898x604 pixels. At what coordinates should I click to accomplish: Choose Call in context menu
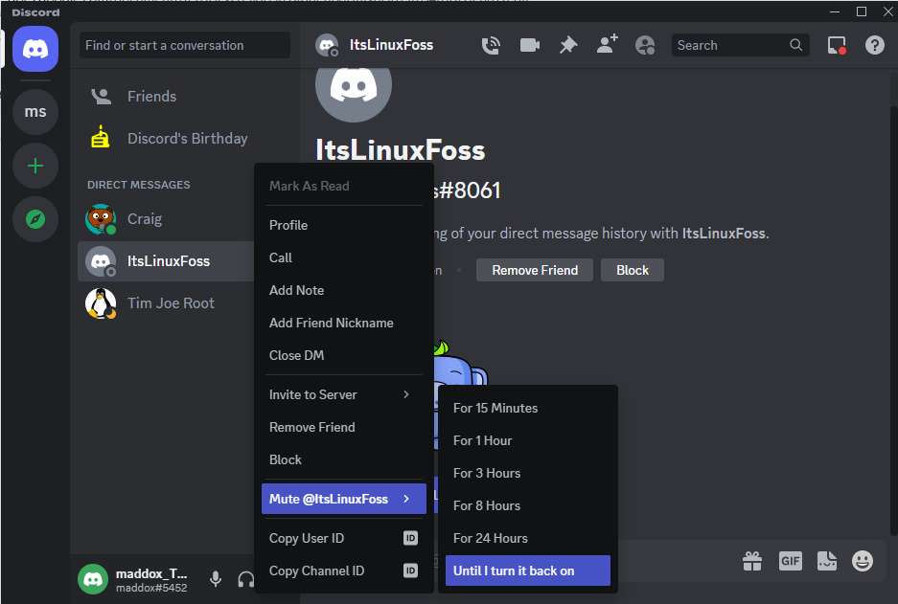[x=344, y=257]
